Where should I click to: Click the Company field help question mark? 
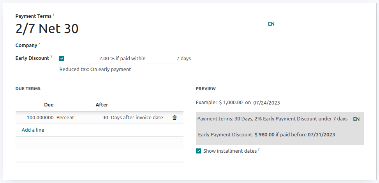tap(39, 44)
